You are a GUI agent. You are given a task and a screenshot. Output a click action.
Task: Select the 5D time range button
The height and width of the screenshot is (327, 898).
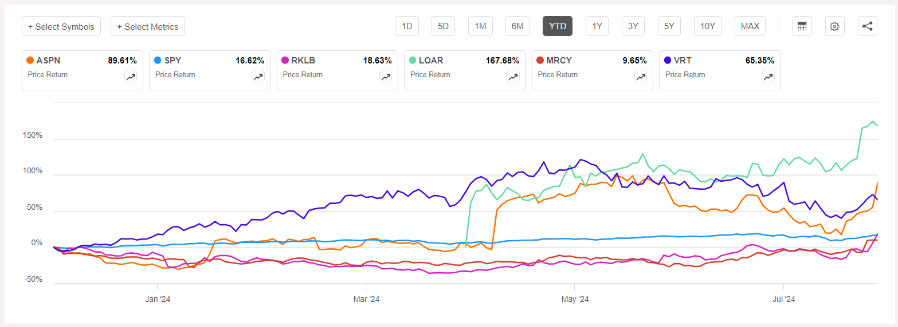pos(443,26)
